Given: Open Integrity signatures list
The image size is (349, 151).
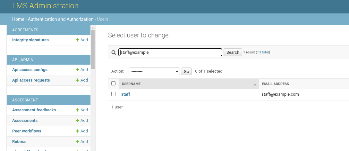Looking at the screenshot, I should click(30, 40).
